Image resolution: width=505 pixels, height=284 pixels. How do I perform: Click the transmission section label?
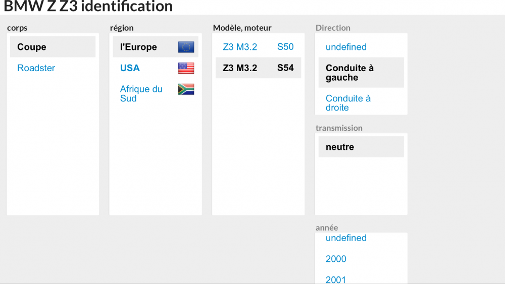coord(339,128)
